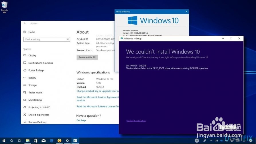
Task: Select the Product ID value
Action: [105, 39]
